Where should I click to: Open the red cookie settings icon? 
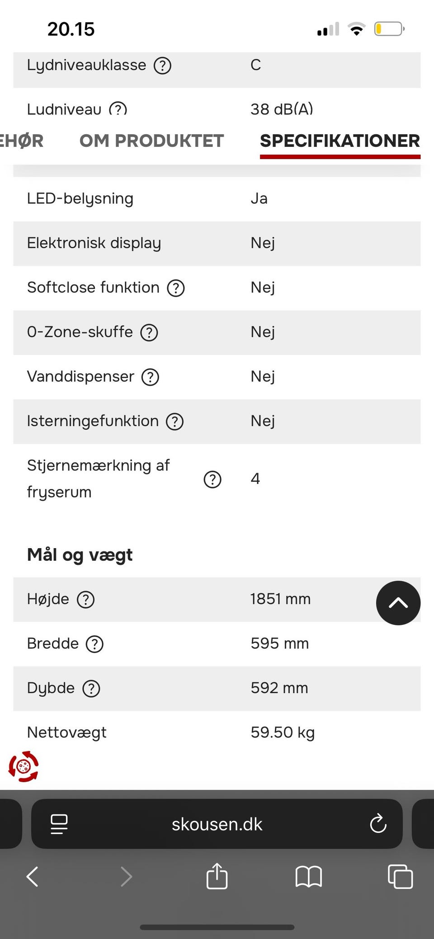24,766
